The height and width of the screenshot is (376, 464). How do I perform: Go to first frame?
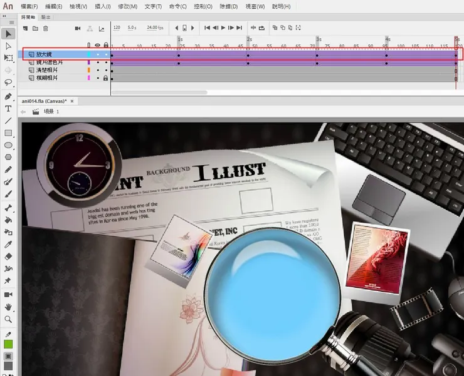coord(207,28)
